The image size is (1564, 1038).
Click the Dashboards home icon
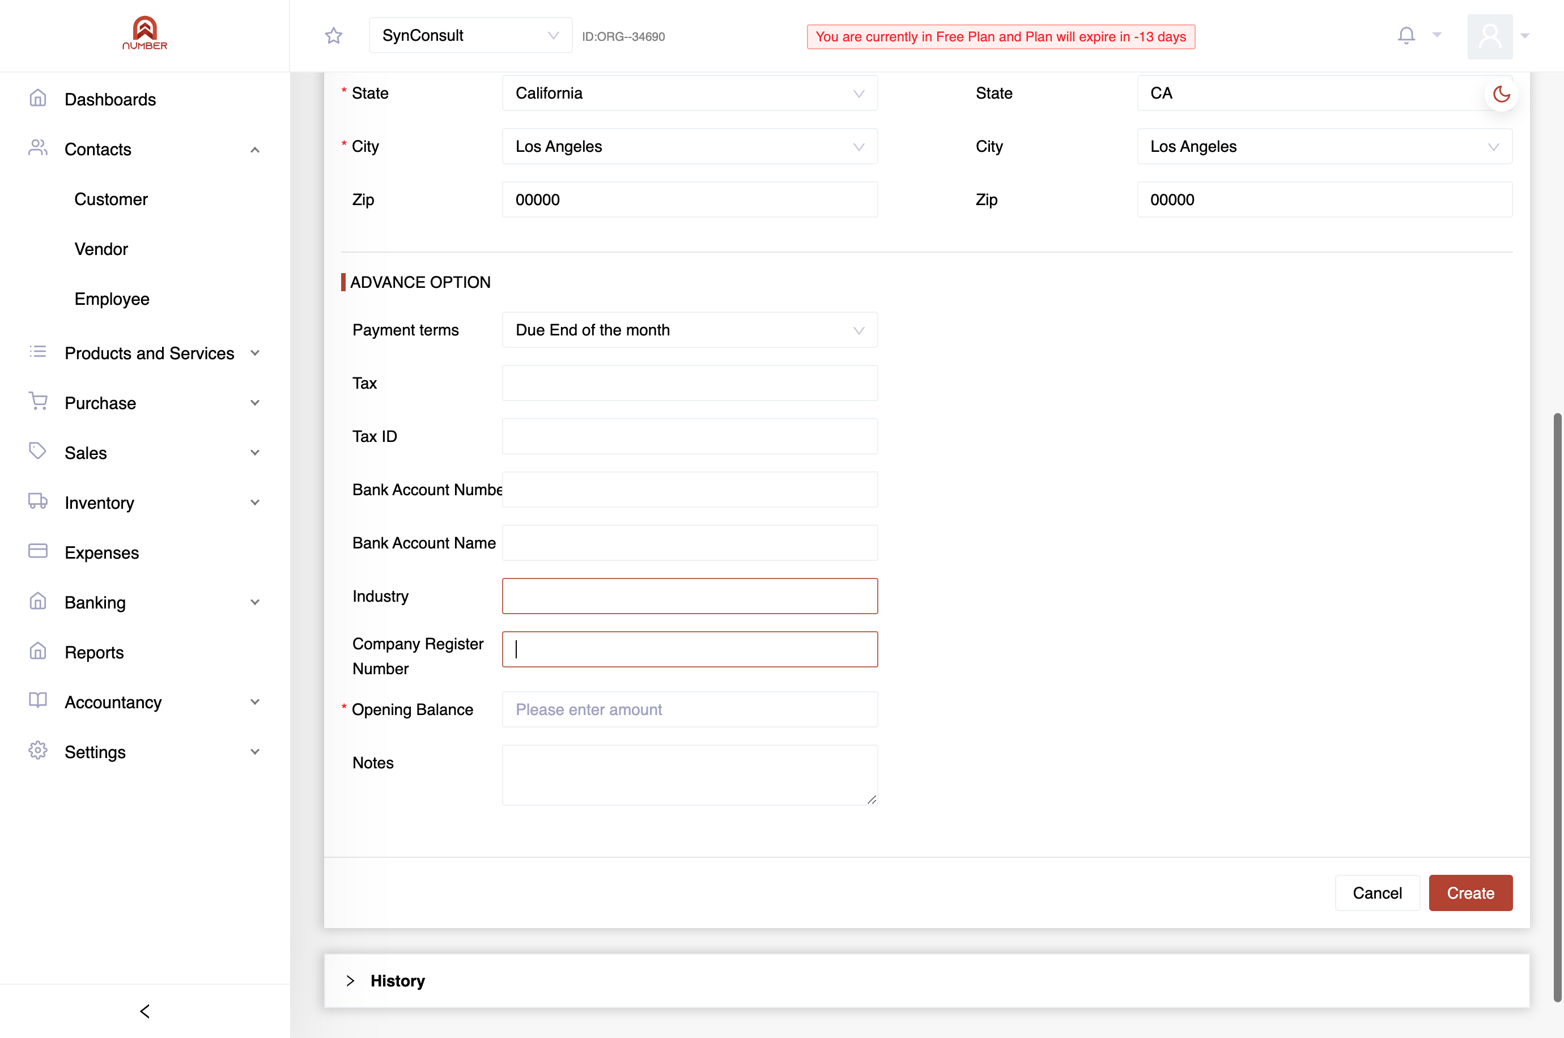(x=38, y=99)
